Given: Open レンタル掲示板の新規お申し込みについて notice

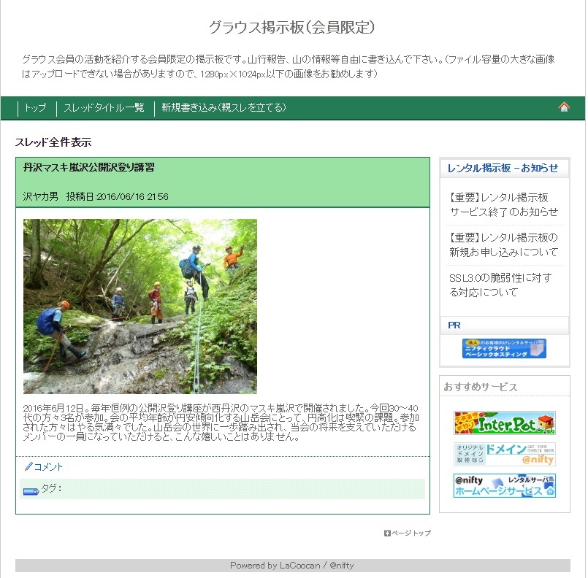Looking at the screenshot, I should point(503,244).
